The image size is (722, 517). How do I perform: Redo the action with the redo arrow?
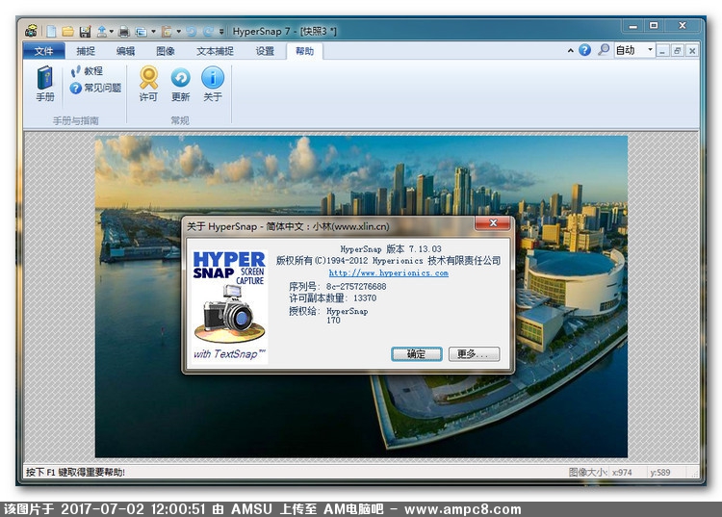[208, 32]
